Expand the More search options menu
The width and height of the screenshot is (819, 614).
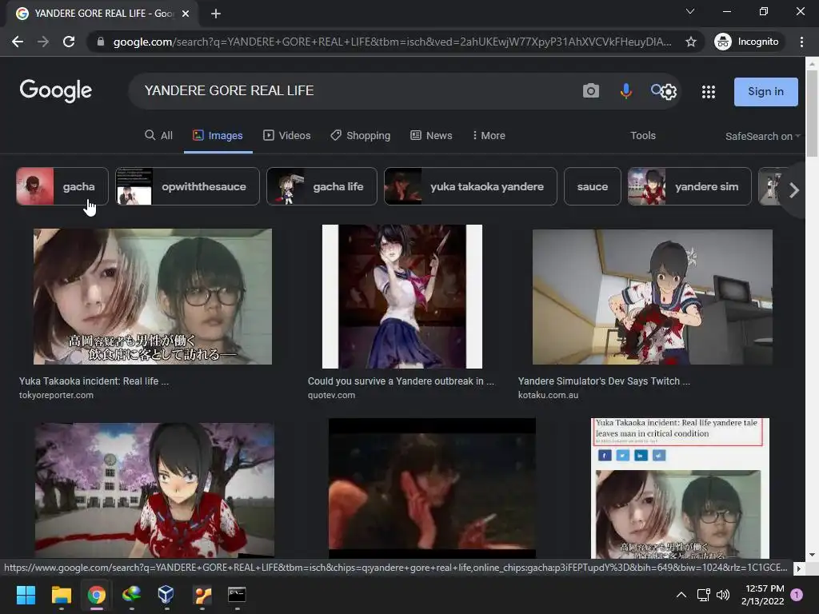point(489,136)
